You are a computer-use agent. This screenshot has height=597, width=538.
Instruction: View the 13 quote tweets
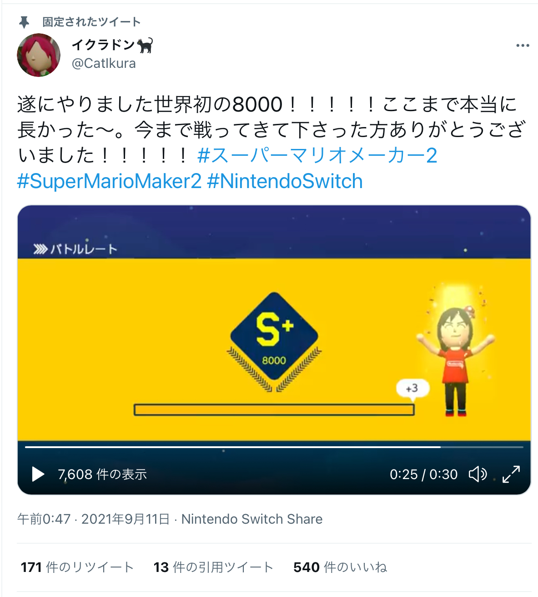(x=213, y=567)
